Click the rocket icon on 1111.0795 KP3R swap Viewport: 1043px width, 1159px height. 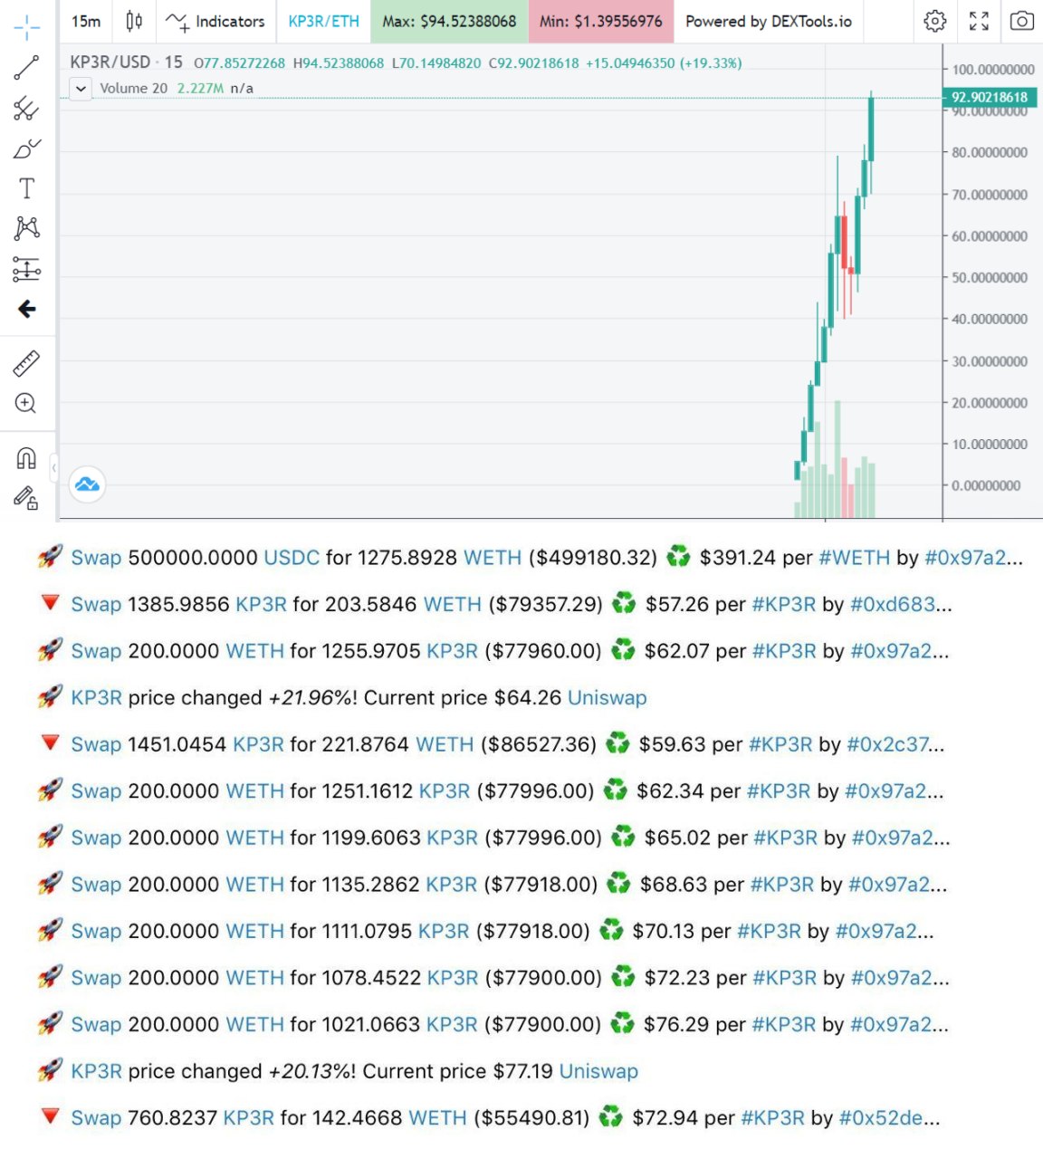pos(51,930)
